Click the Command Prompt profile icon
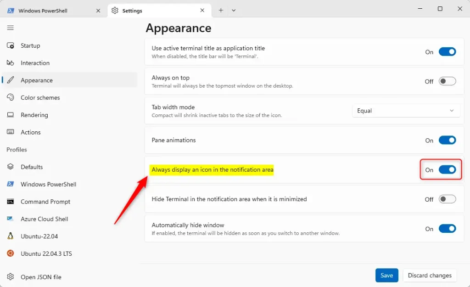The image size is (470, 287). tap(11, 202)
